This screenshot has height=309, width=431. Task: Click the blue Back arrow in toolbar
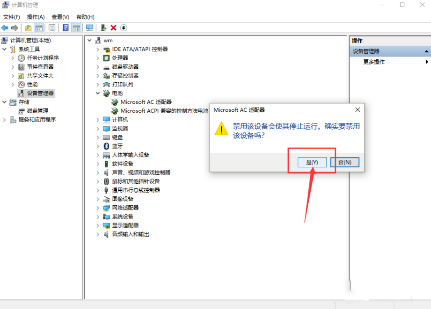pyautogui.click(x=5, y=28)
